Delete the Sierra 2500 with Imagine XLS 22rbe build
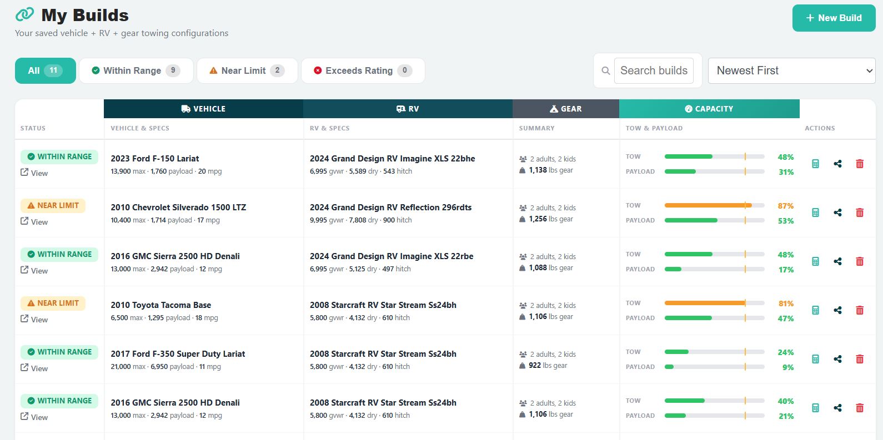 click(x=860, y=261)
